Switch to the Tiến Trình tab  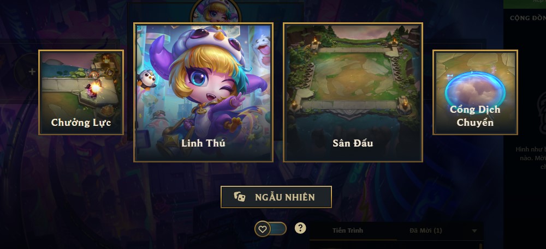pyautogui.click(x=347, y=230)
